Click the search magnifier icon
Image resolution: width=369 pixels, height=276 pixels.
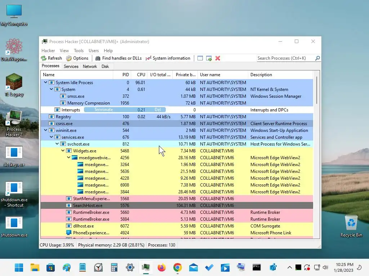click(x=317, y=58)
